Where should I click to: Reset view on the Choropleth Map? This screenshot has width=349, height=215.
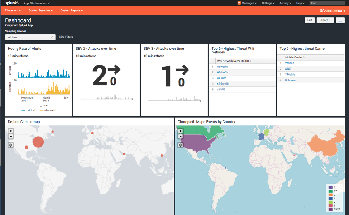point(181,145)
